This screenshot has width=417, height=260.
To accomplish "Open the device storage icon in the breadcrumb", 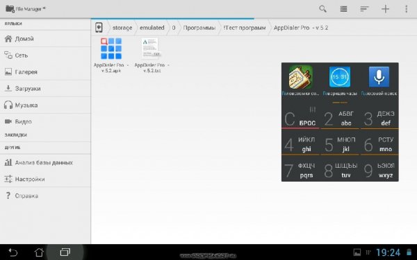I will 99,28.
